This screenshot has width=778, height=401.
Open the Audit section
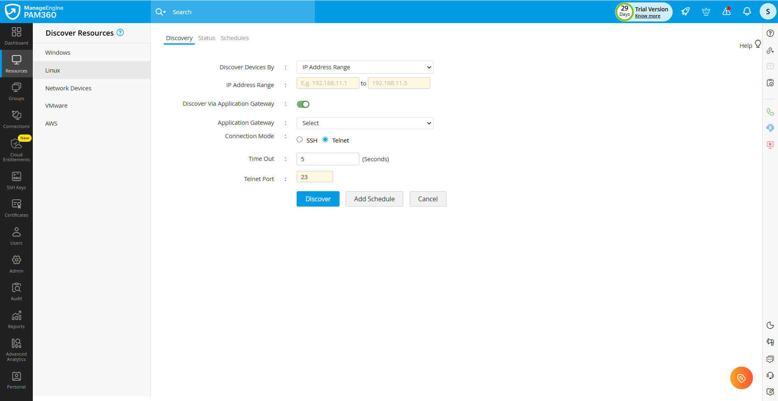tap(16, 292)
